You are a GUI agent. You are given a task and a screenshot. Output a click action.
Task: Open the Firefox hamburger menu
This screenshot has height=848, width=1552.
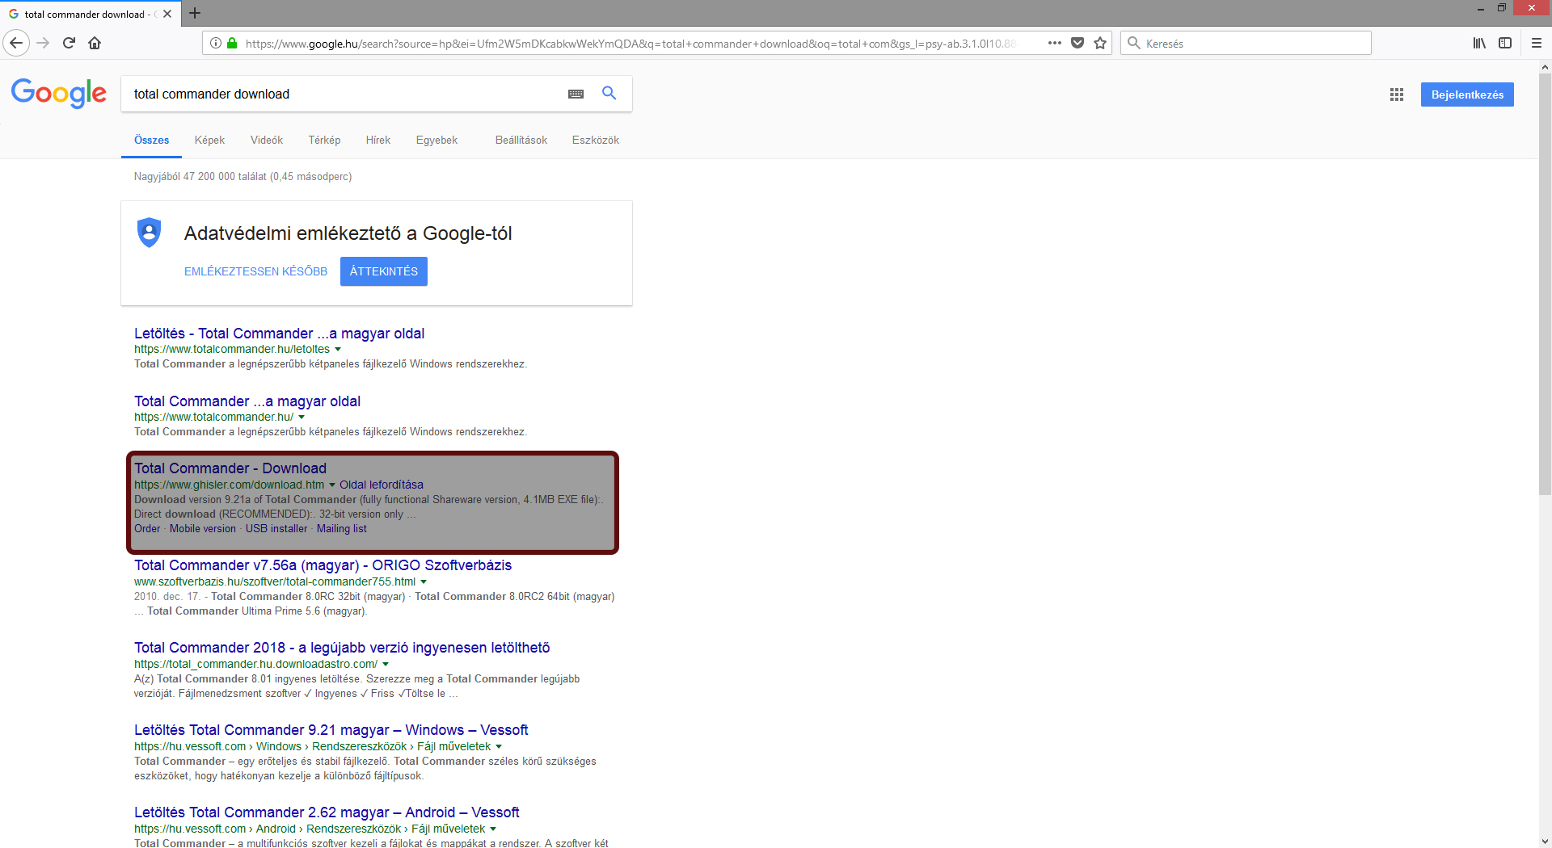pos(1537,43)
